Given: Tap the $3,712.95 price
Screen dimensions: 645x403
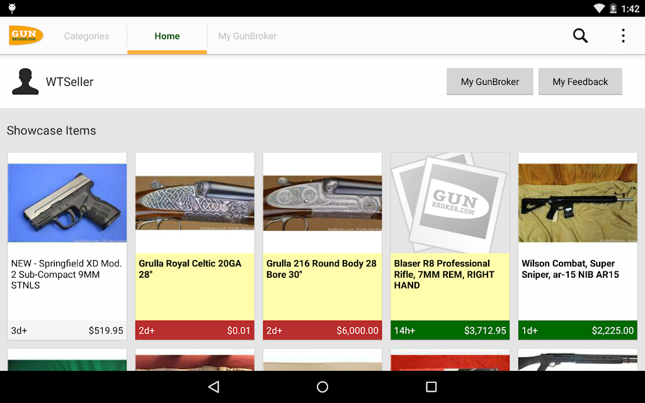Looking at the screenshot, I should point(485,331).
